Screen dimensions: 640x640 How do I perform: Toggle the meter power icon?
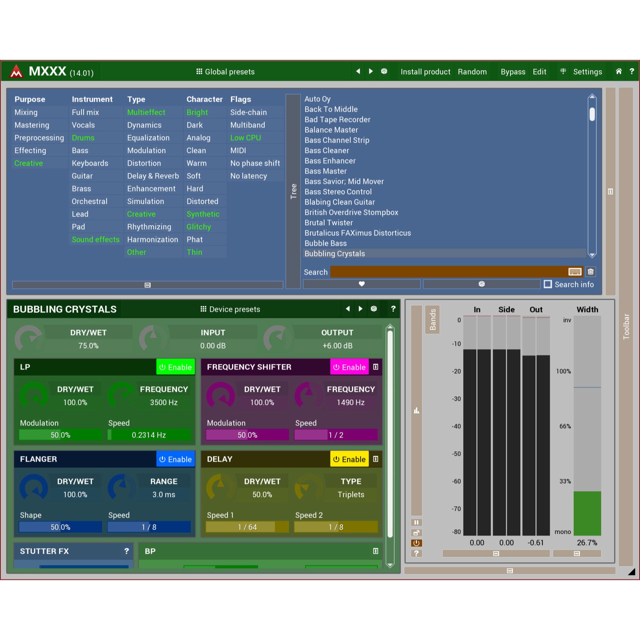point(416,543)
